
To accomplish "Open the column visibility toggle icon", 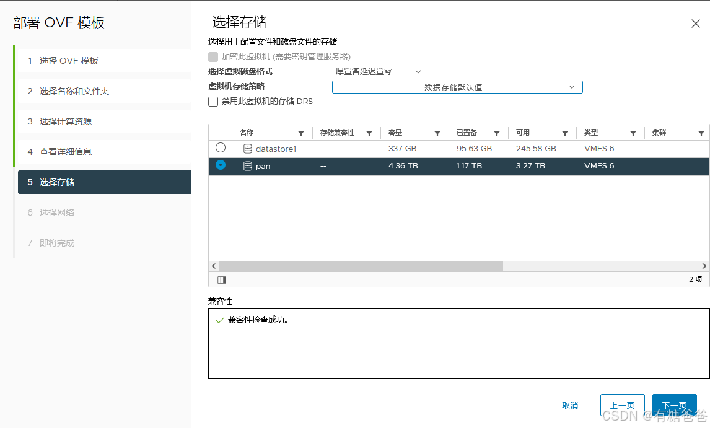I will click(x=221, y=280).
